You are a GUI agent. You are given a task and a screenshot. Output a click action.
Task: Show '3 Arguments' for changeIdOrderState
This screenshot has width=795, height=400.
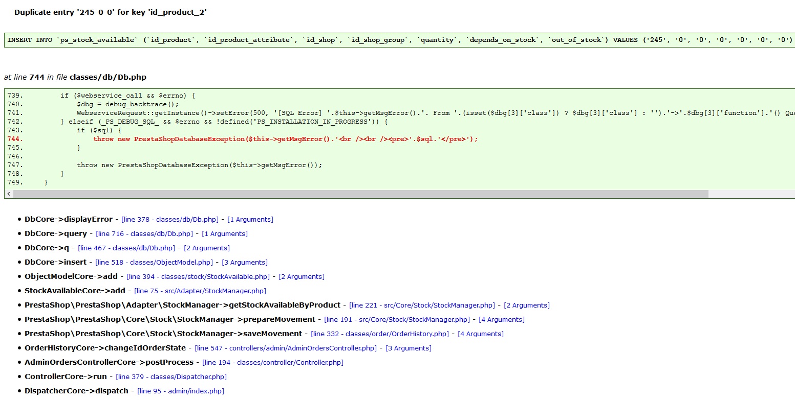tap(409, 348)
